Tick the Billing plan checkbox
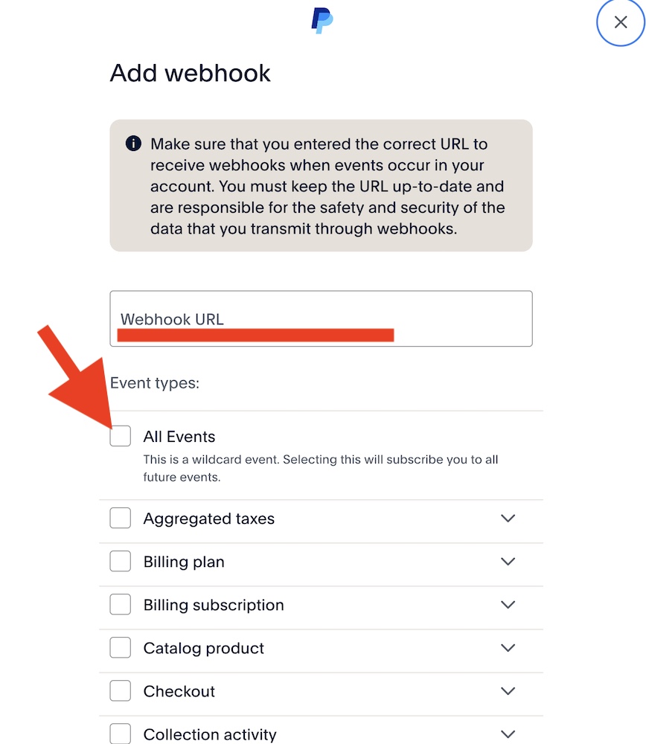Image resolution: width=646 pixels, height=744 pixels. coord(121,561)
